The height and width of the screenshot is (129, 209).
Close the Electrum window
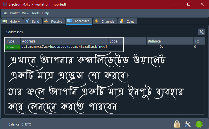point(202,4)
